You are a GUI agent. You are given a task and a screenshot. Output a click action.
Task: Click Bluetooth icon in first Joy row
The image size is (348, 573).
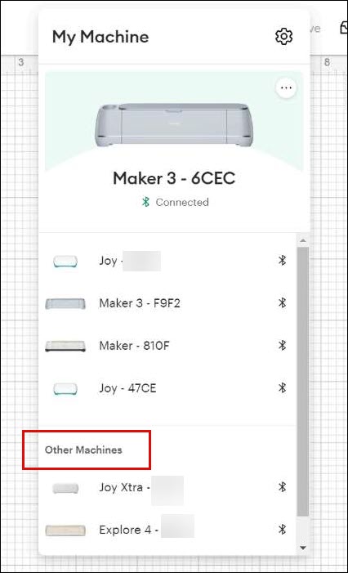coord(282,261)
